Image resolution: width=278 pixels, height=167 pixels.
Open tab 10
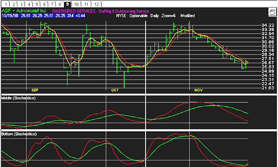coord(76,4)
